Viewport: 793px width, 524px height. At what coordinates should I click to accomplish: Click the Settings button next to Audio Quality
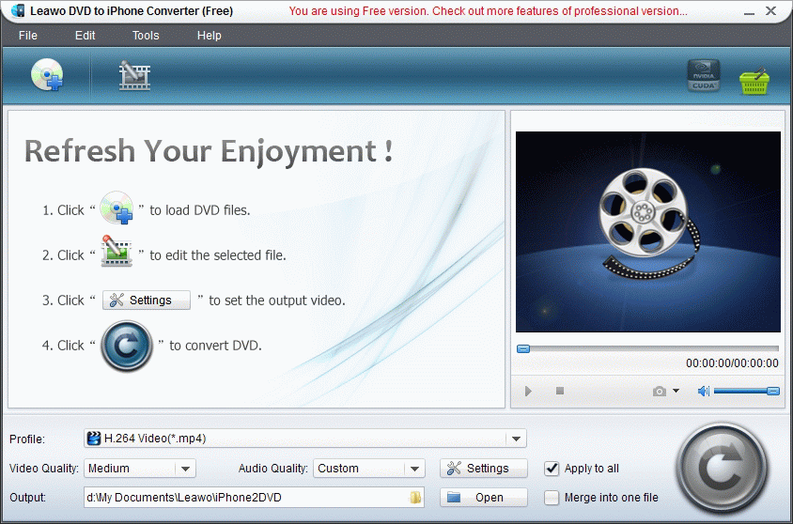pyautogui.click(x=484, y=469)
